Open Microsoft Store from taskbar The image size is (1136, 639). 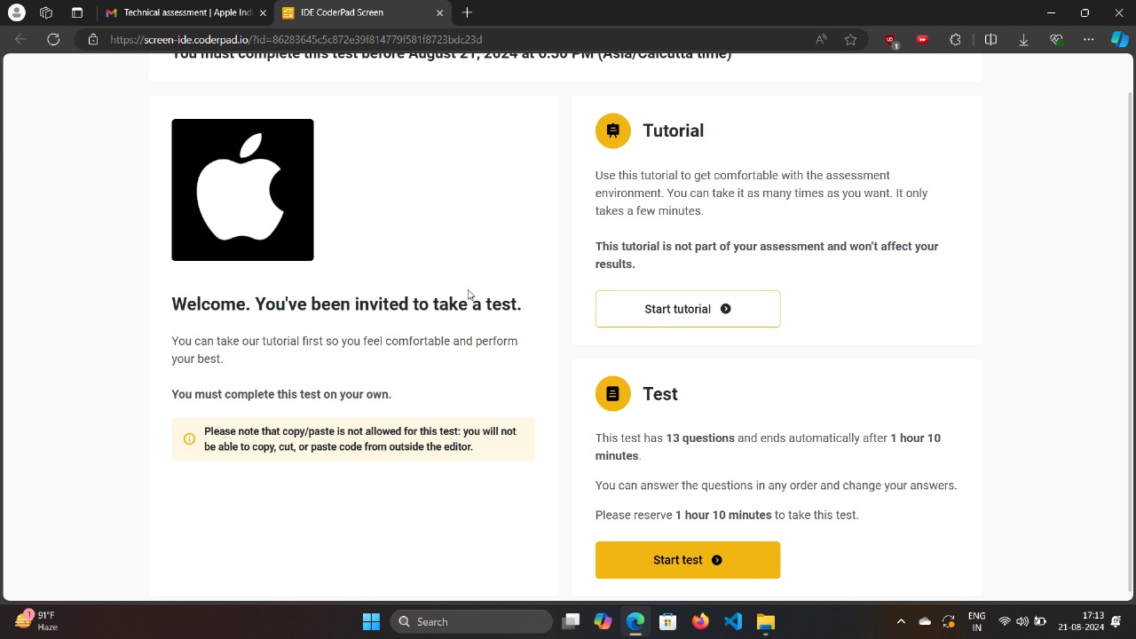[x=667, y=621]
